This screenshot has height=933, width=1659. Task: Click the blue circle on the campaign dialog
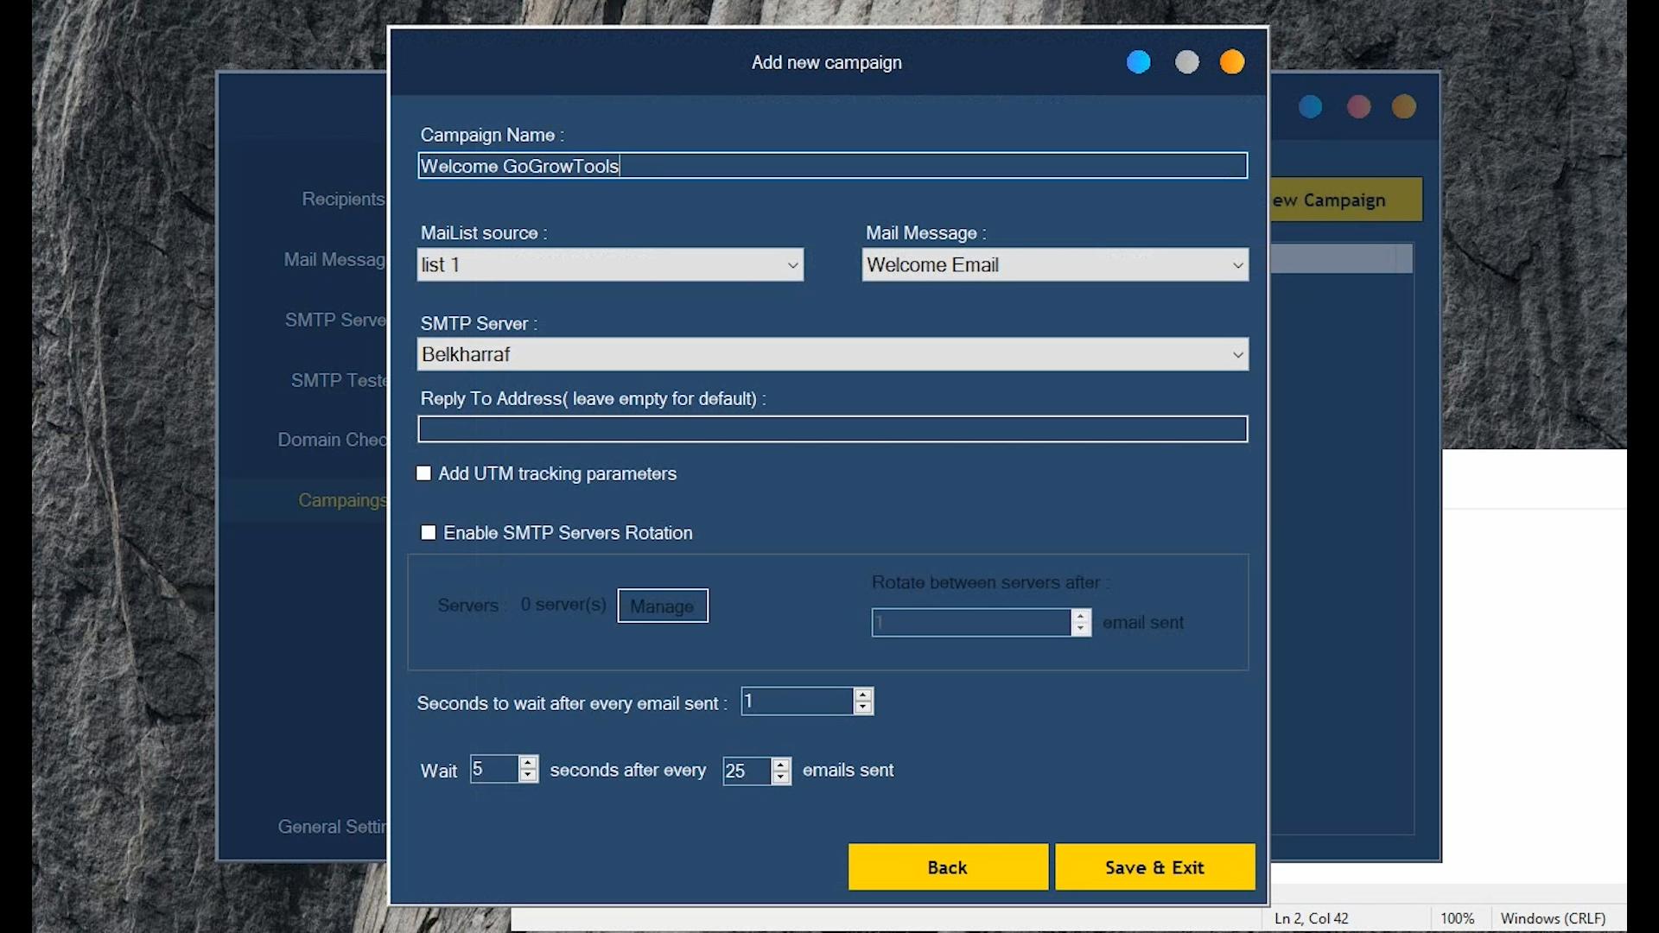click(x=1138, y=61)
